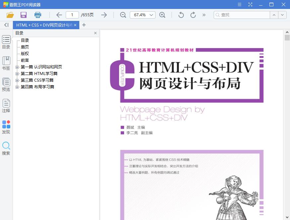290x220 pixels.
Task: Open the main application menu
Action: point(239,5)
